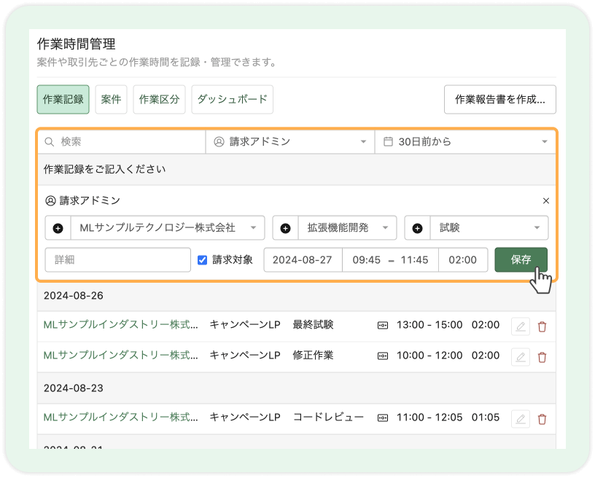Uncheck the 請求対象 checkbox
The height and width of the screenshot is (478, 595).
[x=201, y=259]
